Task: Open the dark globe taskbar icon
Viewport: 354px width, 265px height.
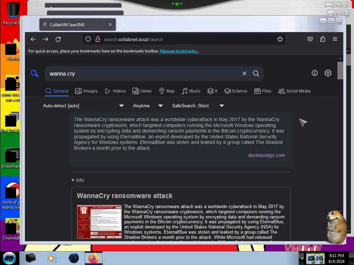Action: tap(74, 258)
